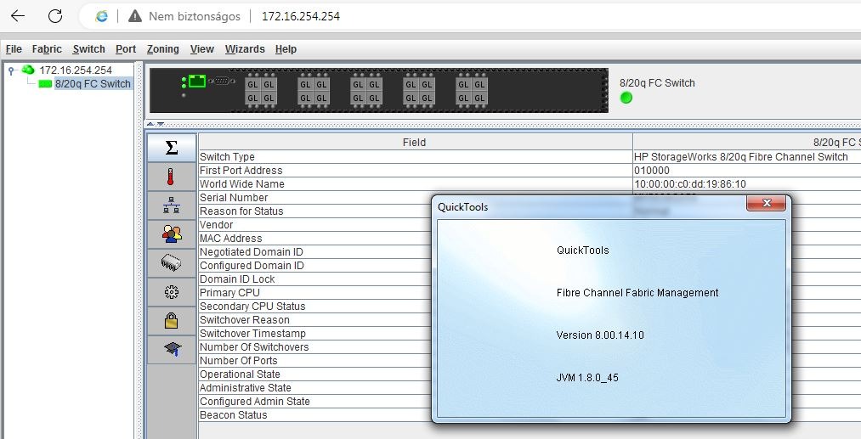
Task: Click the green cloud fabric icon in the tree
Action: (28, 70)
